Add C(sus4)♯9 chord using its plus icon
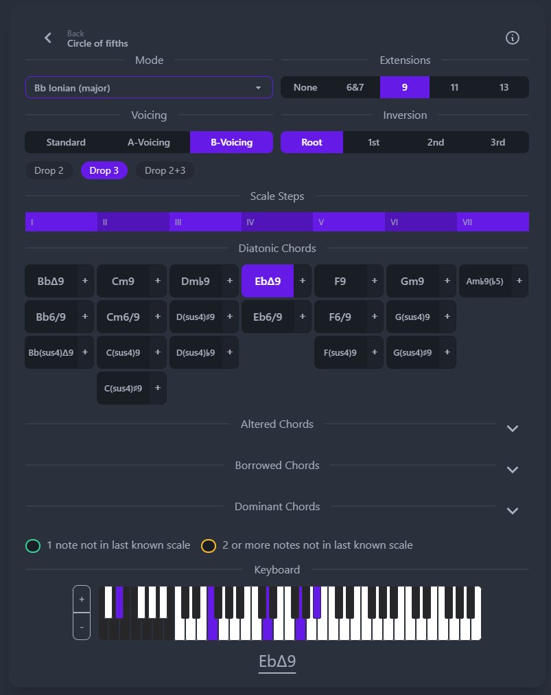 point(158,388)
